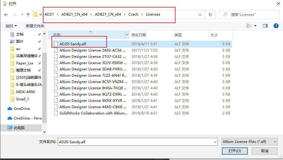This screenshot has width=283, height=160.
Task: Select Altium Designer License 44XD-CBK8 file
Action: [93, 107]
